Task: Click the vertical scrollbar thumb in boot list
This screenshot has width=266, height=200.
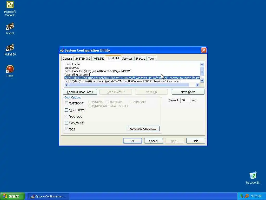Action: pos(202,71)
